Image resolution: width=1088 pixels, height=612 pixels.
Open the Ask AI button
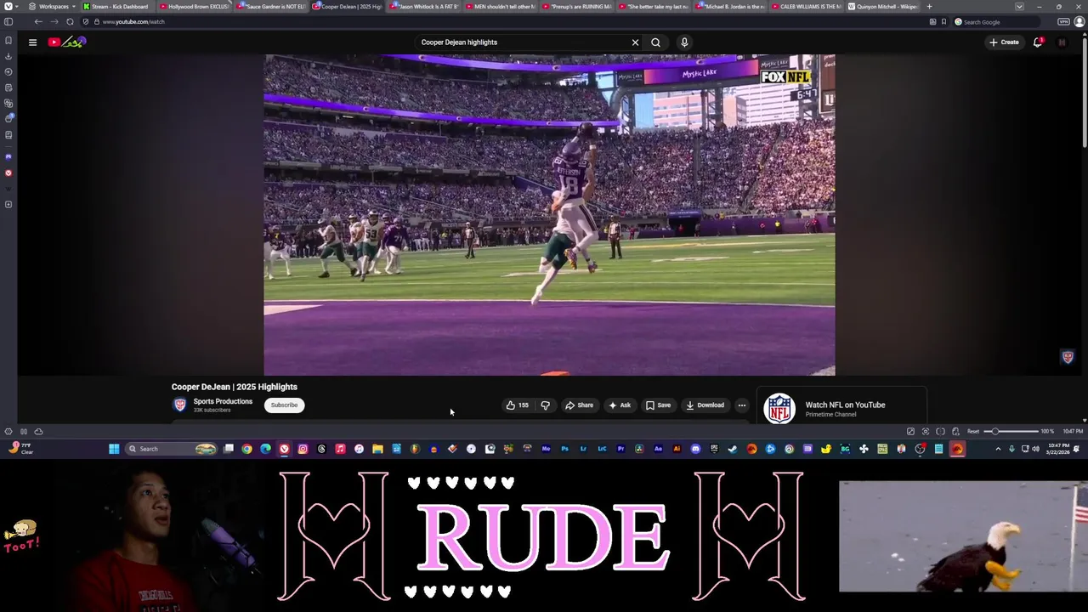(x=620, y=405)
